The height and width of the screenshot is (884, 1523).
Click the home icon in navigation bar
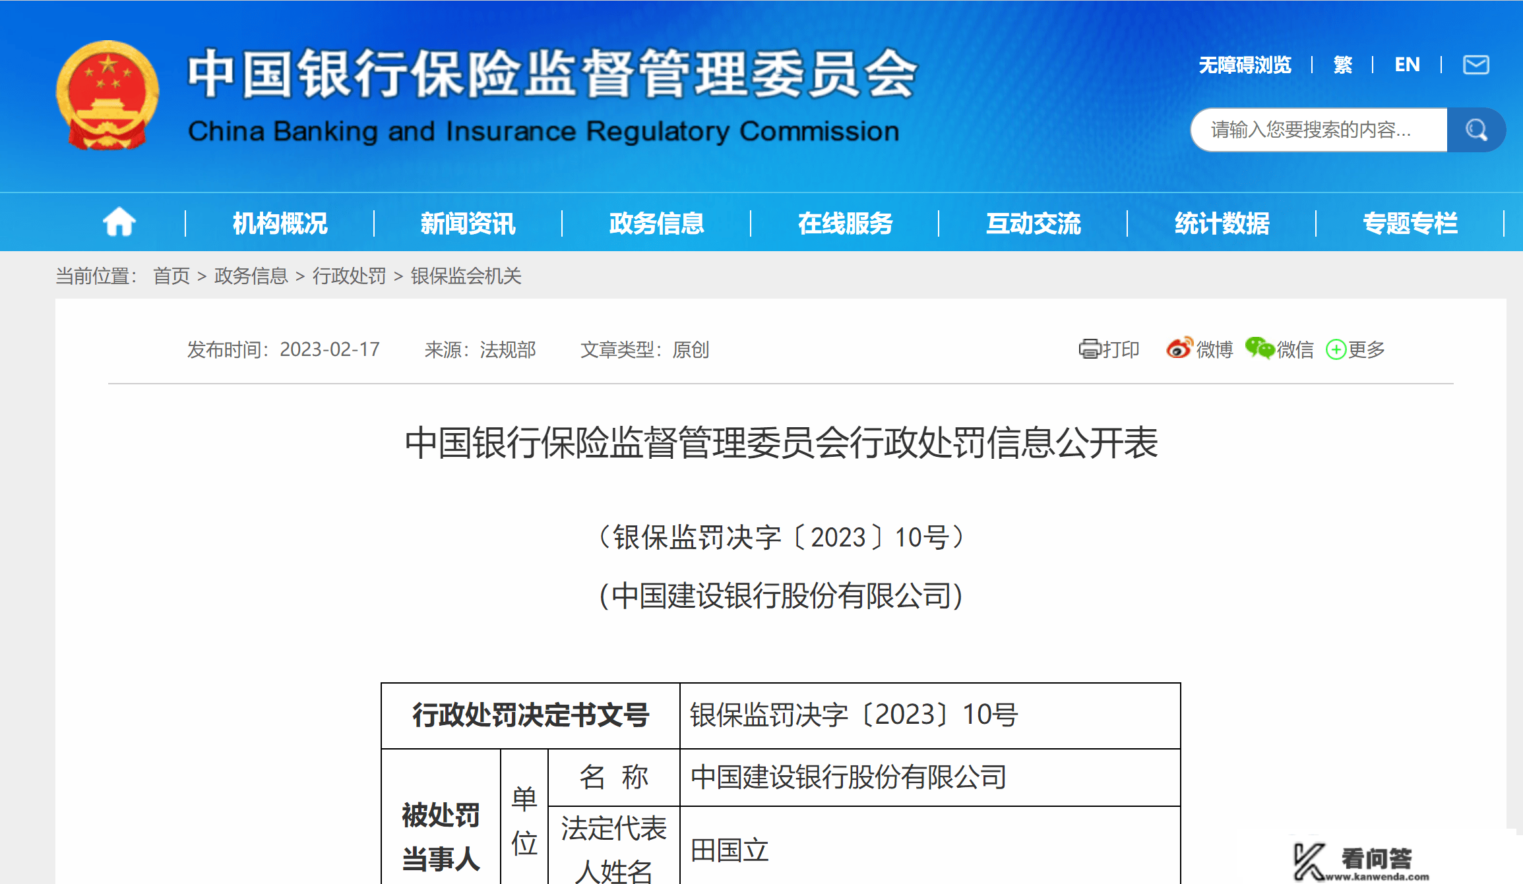119,222
